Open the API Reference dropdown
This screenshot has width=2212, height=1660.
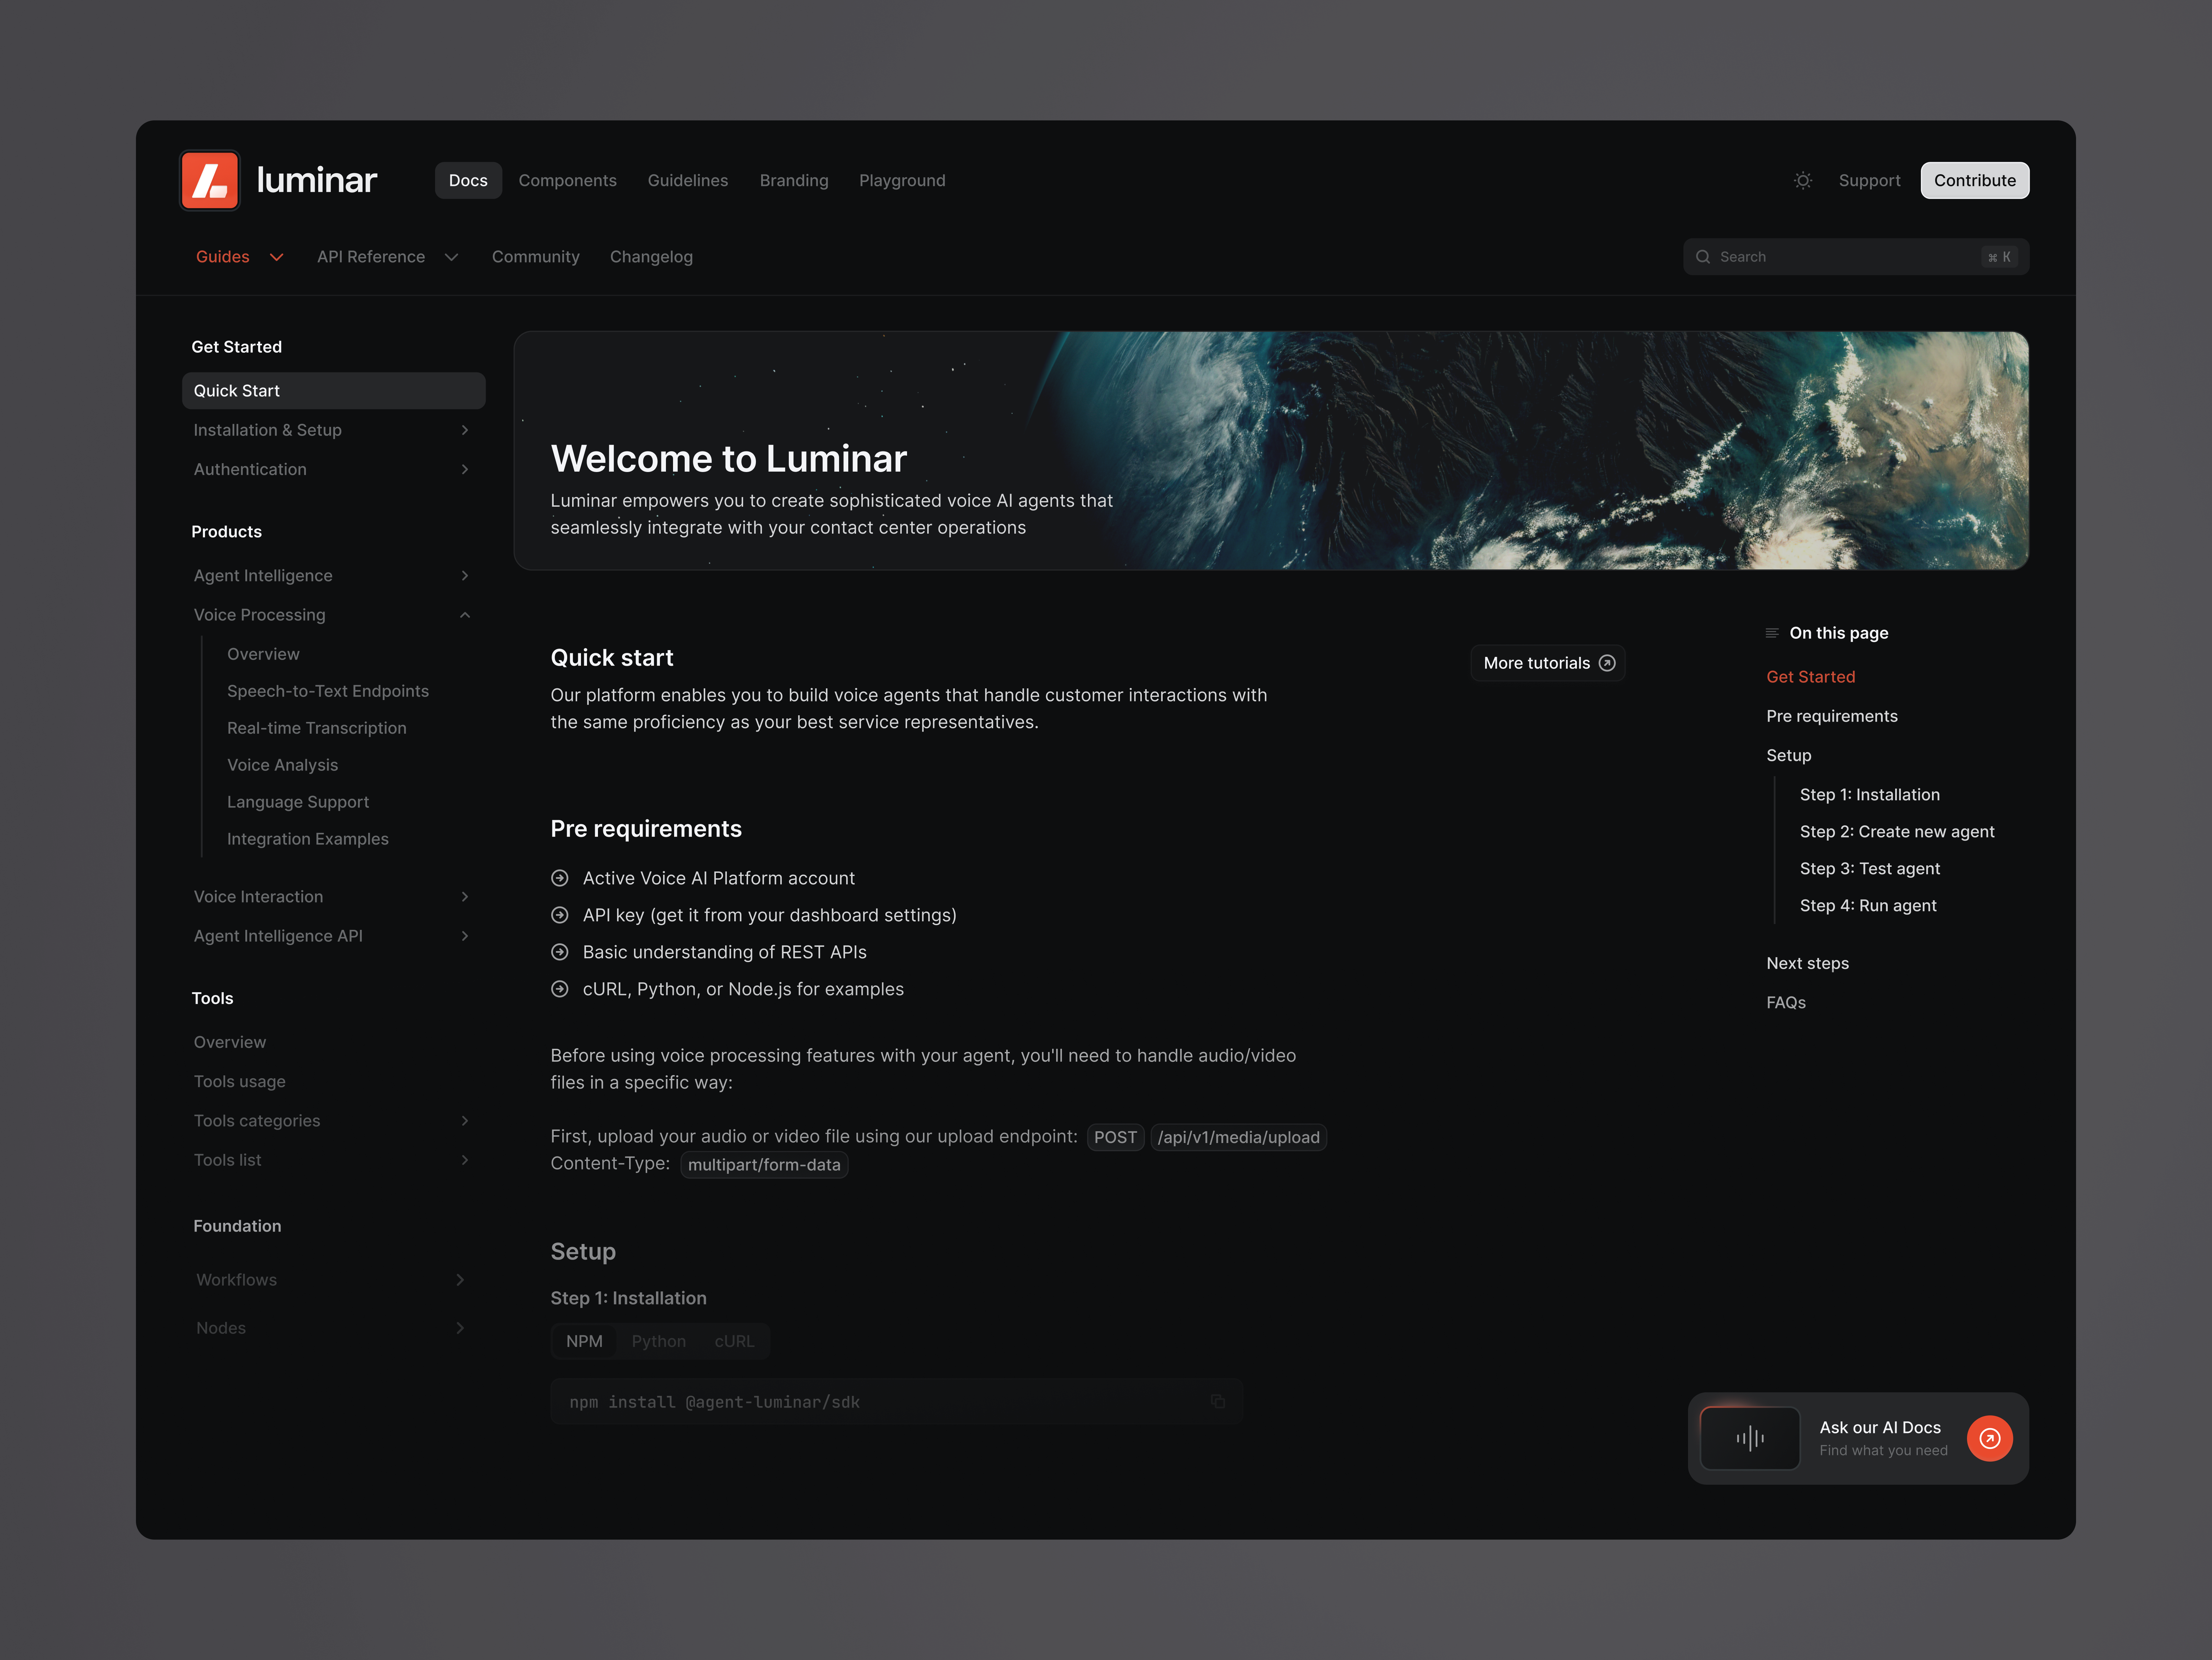point(388,257)
